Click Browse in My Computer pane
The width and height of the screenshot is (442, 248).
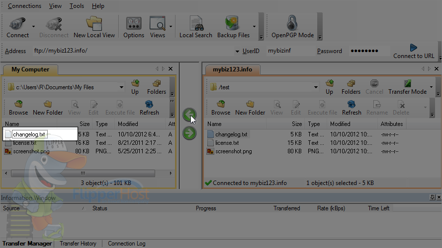18,108
